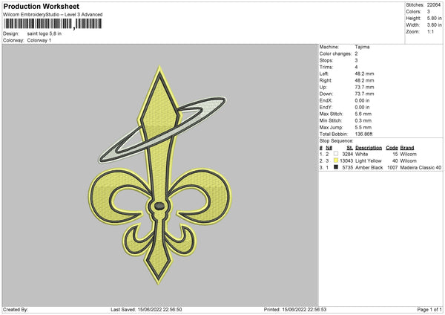Click the stitch count '3284'
This screenshot has height=315, width=445.
[x=348, y=154]
